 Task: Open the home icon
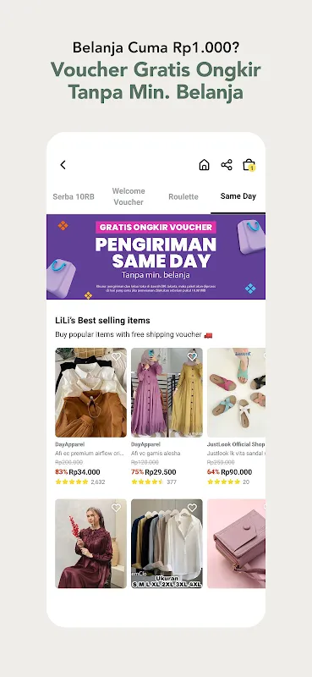click(204, 164)
